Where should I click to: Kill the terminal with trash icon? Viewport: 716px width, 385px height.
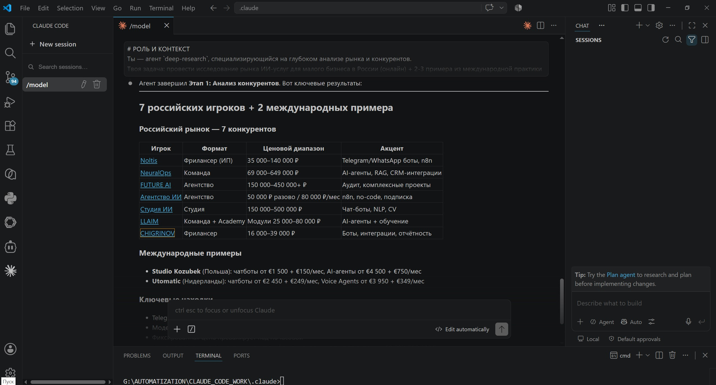point(672,355)
